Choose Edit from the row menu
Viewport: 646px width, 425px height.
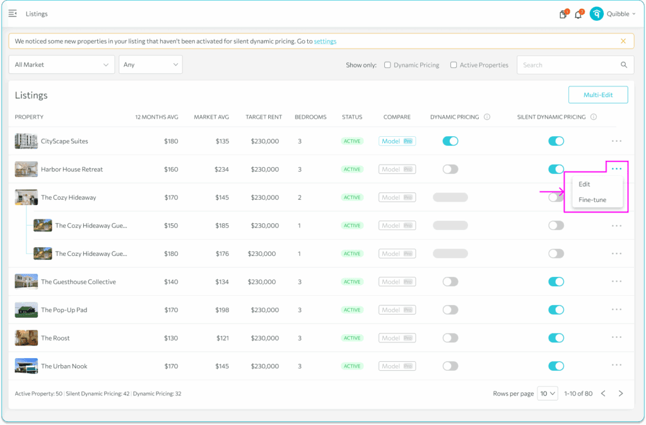[x=584, y=184]
